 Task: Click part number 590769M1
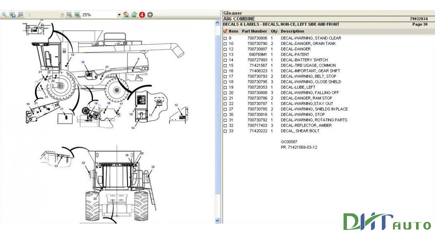point(258,54)
